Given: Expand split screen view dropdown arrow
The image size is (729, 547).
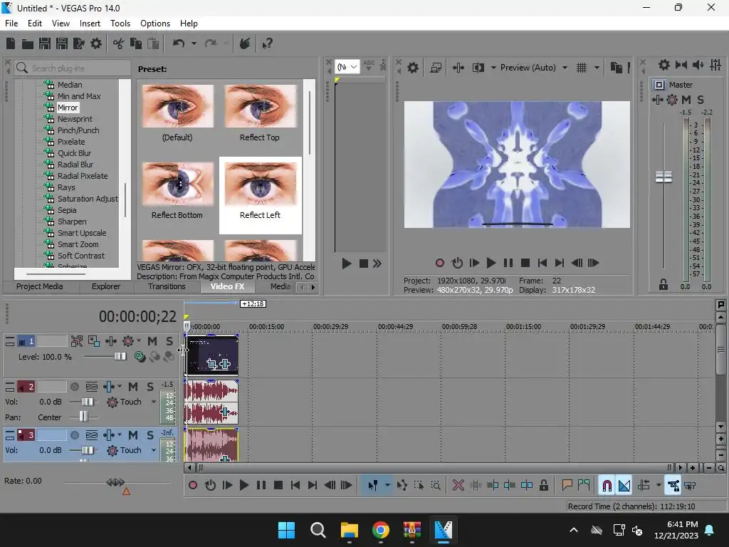Looking at the screenshot, I should click(493, 68).
